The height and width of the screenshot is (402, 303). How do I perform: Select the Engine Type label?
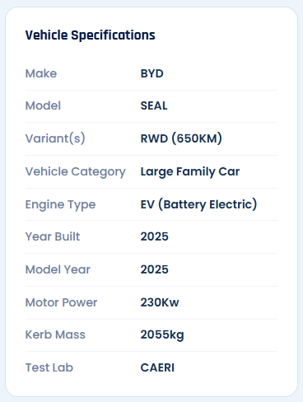(x=60, y=205)
